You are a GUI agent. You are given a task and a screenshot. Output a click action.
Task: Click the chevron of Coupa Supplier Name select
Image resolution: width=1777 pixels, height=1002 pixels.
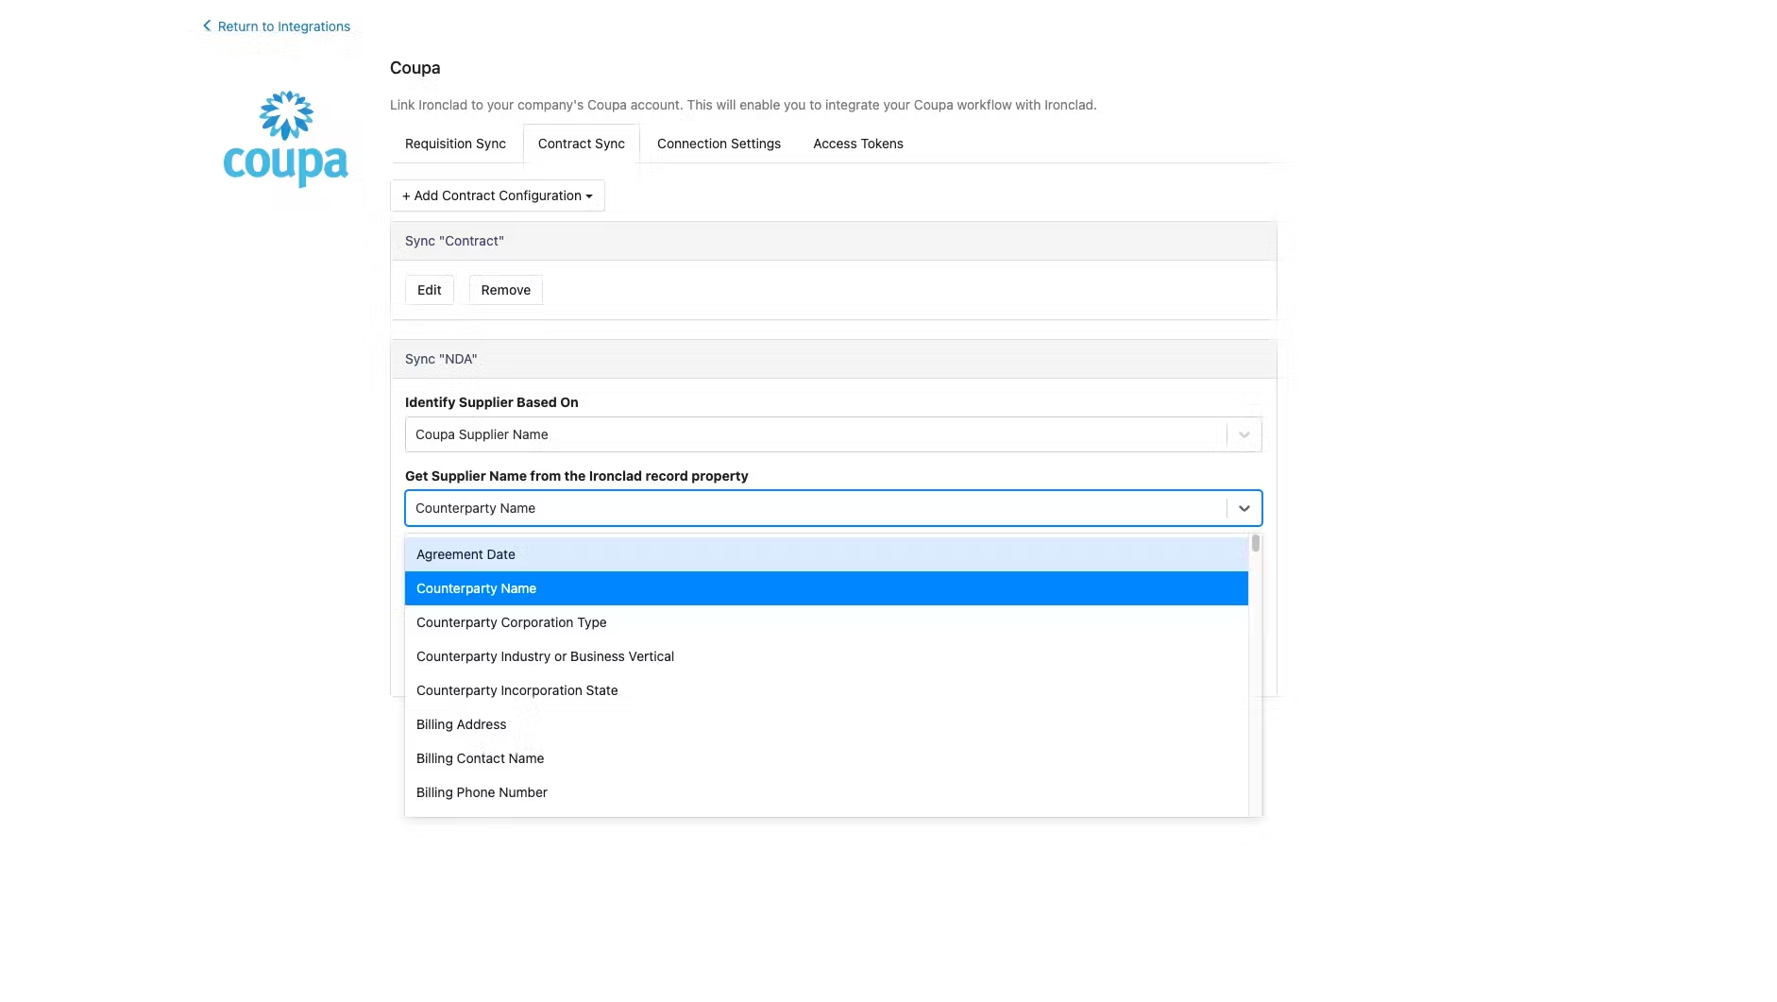[1244, 434]
